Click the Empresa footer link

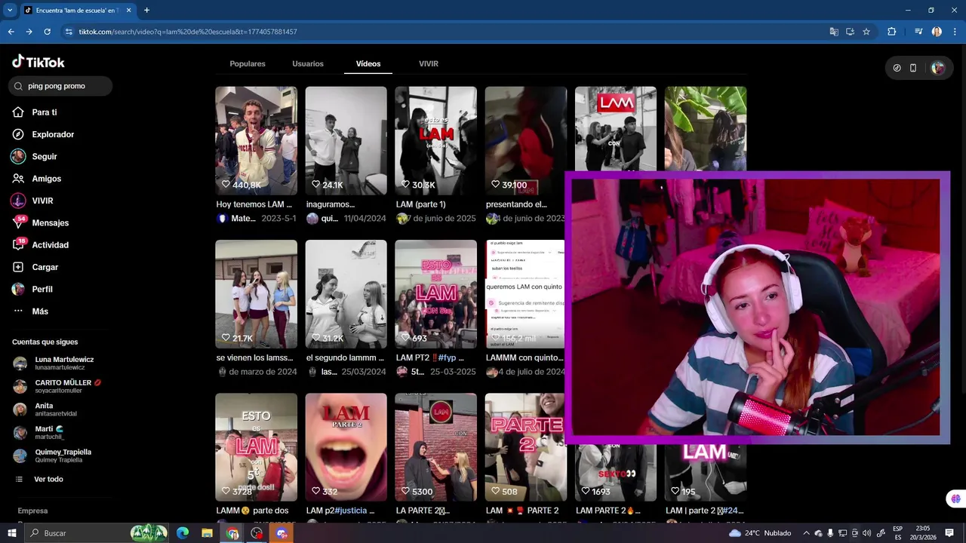pyautogui.click(x=32, y=511)
